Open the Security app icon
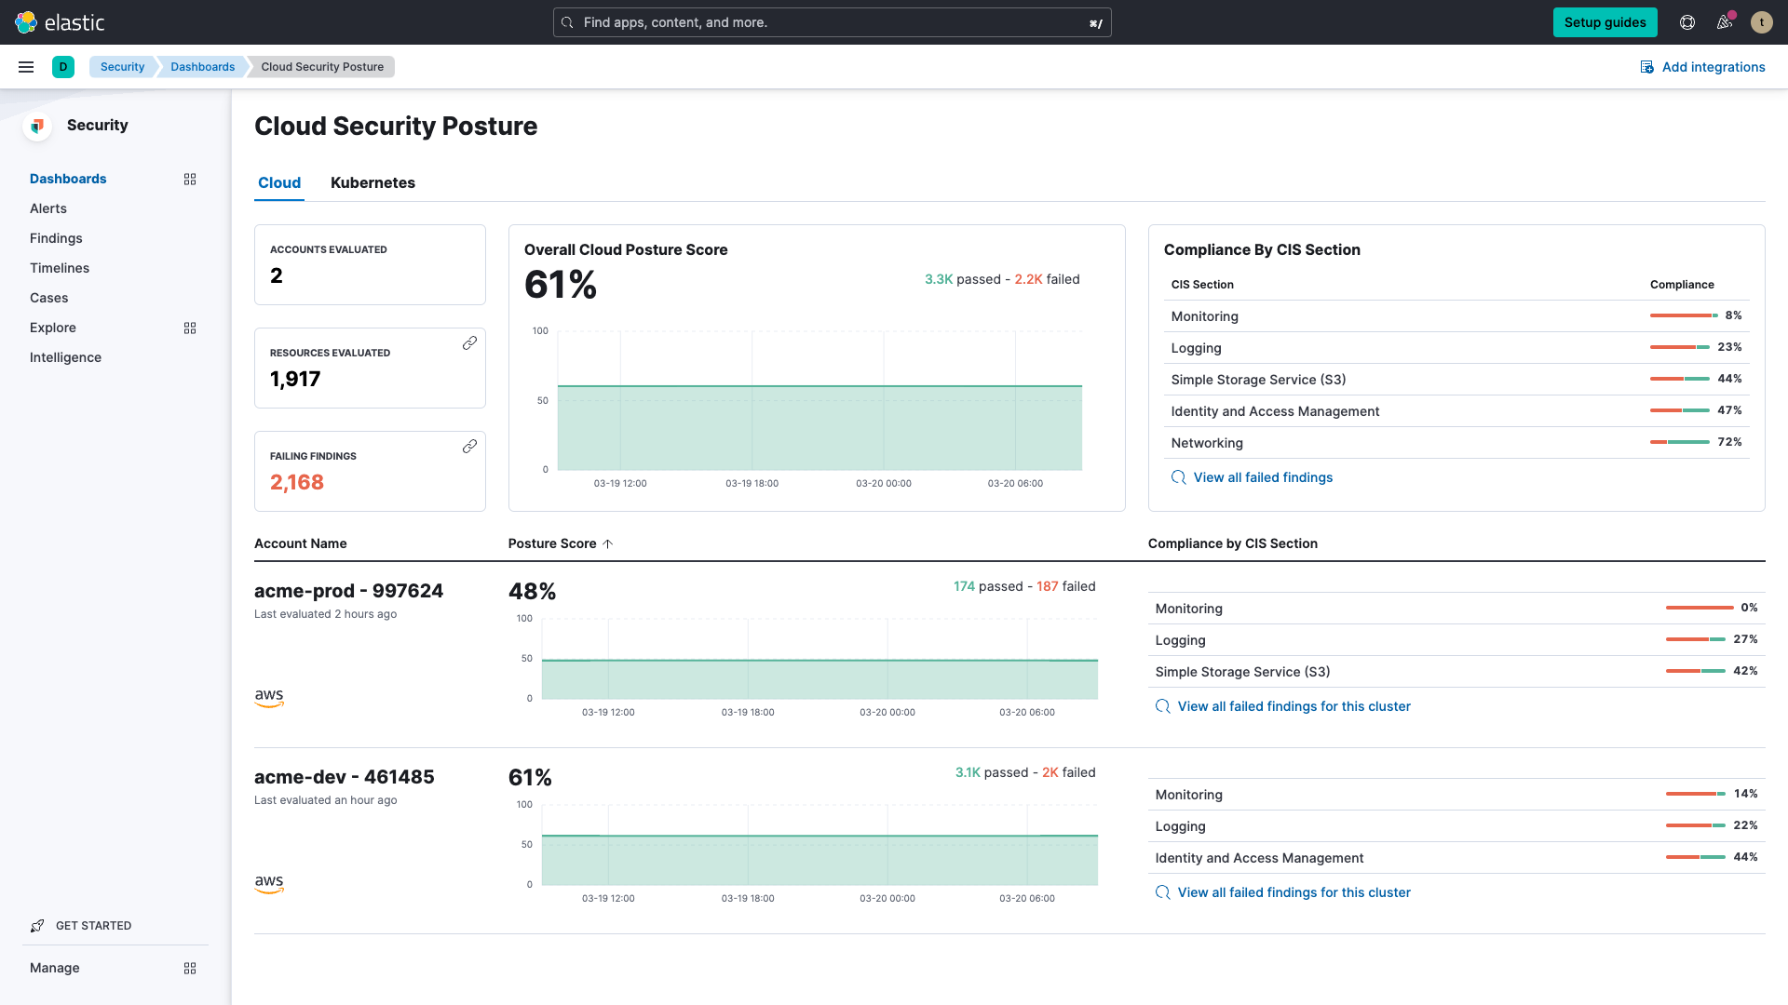 tap(38, 126)
